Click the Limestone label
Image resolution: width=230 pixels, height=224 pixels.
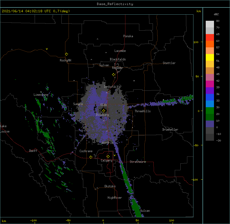coord(41,95)
